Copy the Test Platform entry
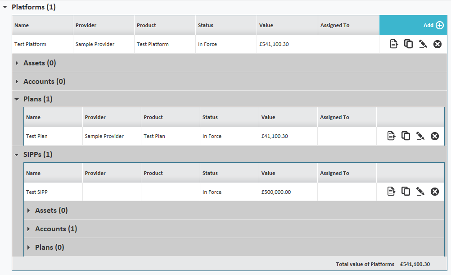Image resolution: width=451 pixels, height=275 pixels. pos(408,44)
